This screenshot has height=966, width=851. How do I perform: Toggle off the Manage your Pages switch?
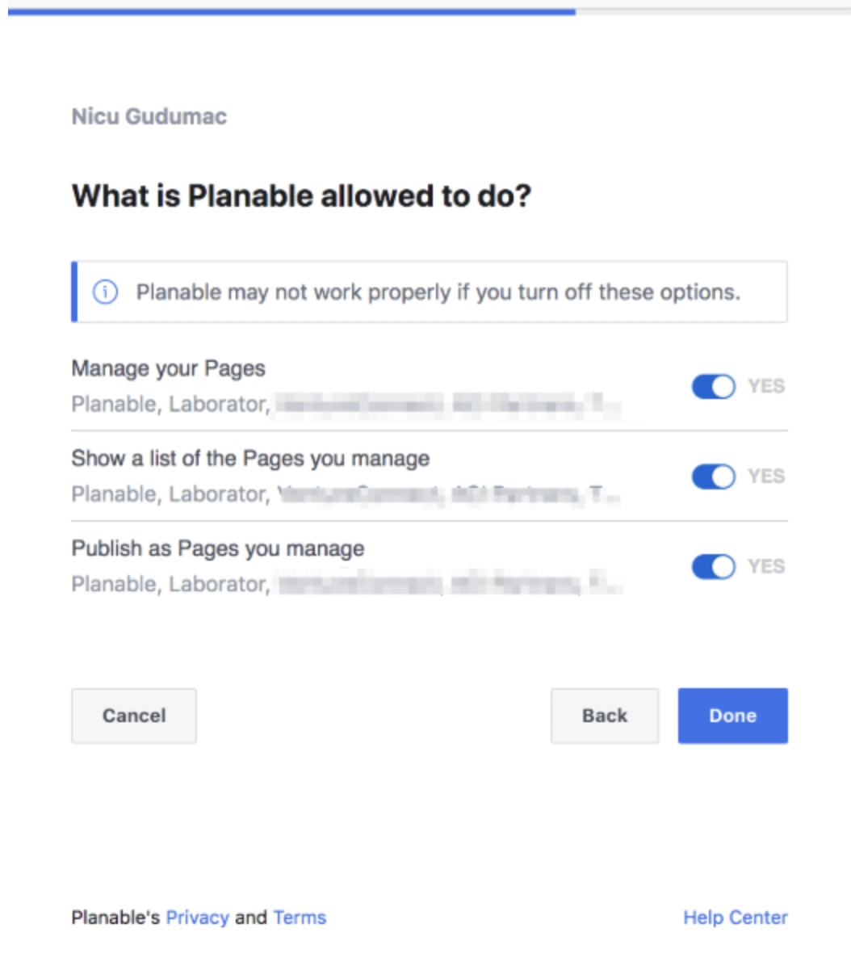713,387
